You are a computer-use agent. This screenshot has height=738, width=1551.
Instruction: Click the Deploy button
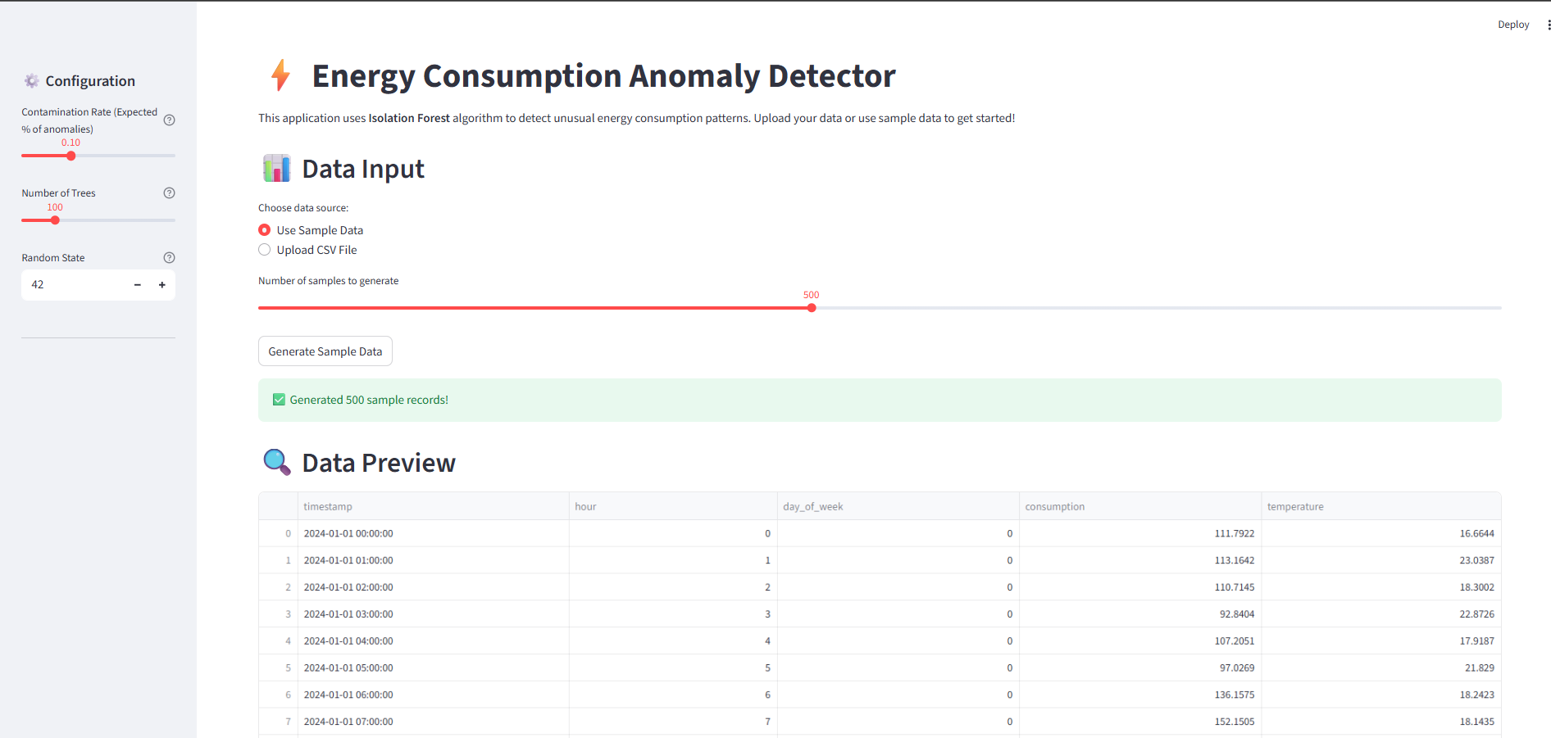click(x=1512, y=25)
